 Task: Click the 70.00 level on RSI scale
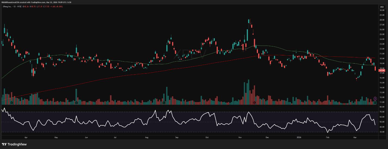tap(382, 112)
